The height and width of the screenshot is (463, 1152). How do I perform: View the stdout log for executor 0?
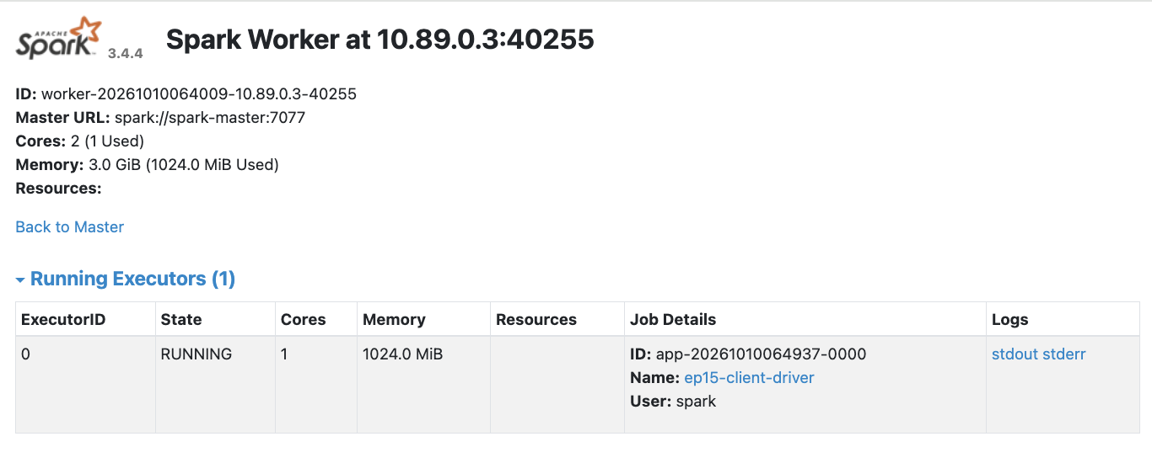[1015, 354]
